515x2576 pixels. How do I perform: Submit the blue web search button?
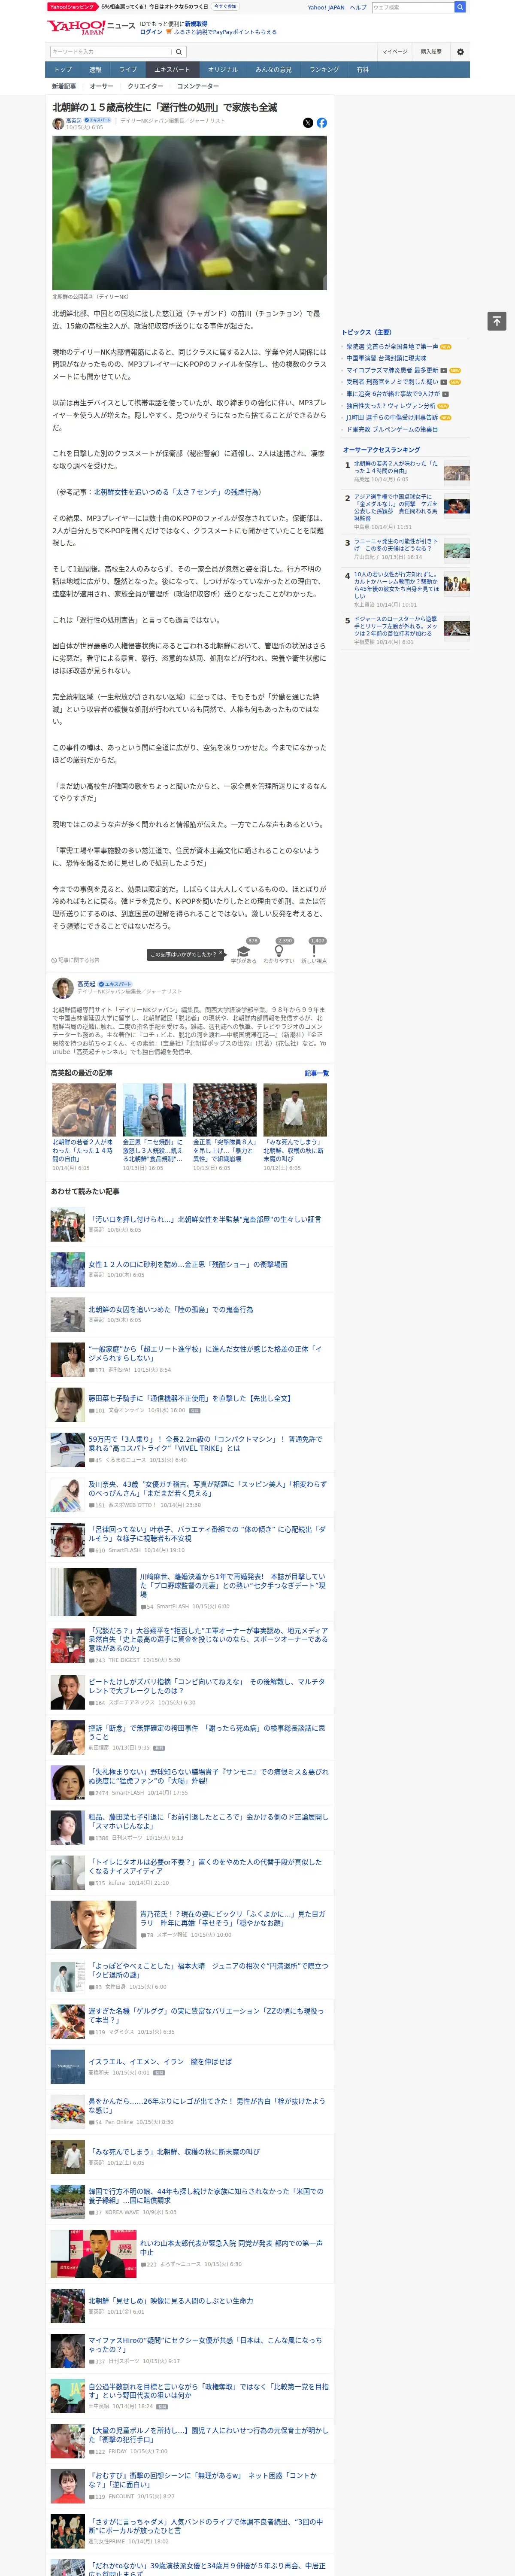(460, 7)
